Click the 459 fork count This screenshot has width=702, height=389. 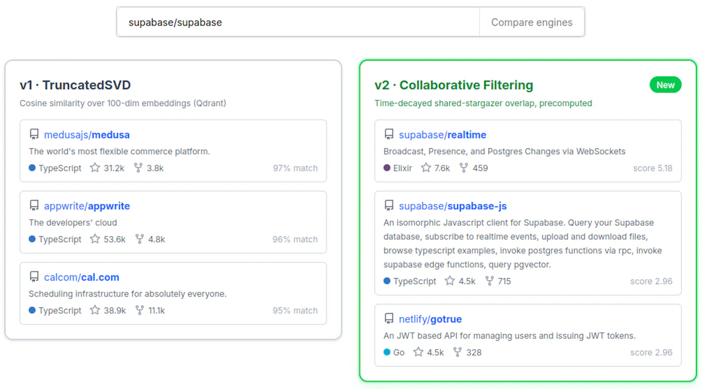(x=480, y=168)
